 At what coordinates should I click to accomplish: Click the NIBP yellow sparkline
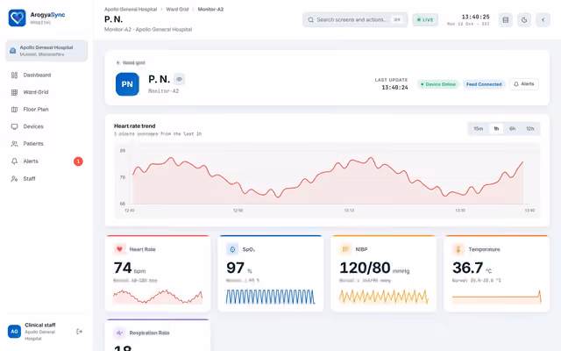384,297
